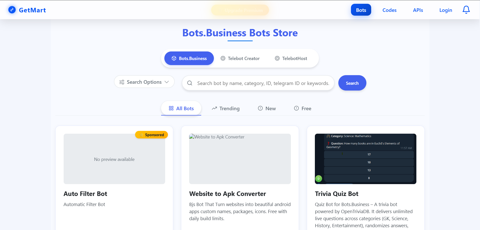Click the GetMart brand name
This screenshot has width=480, height=230.
[x=32, y=10]
